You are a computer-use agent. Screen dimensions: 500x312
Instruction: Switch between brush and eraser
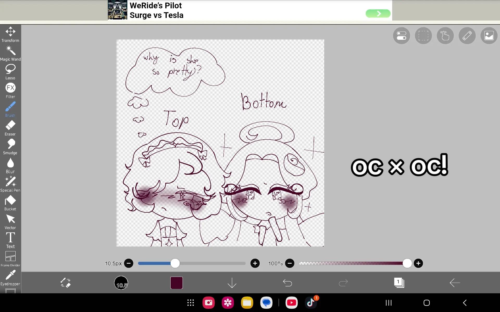coord(65,283)
